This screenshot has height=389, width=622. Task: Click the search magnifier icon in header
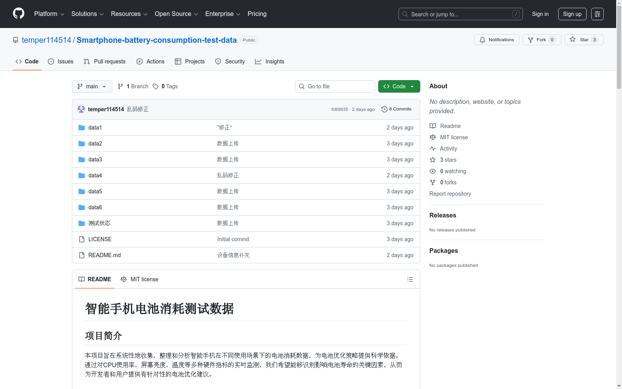(405, 14)
